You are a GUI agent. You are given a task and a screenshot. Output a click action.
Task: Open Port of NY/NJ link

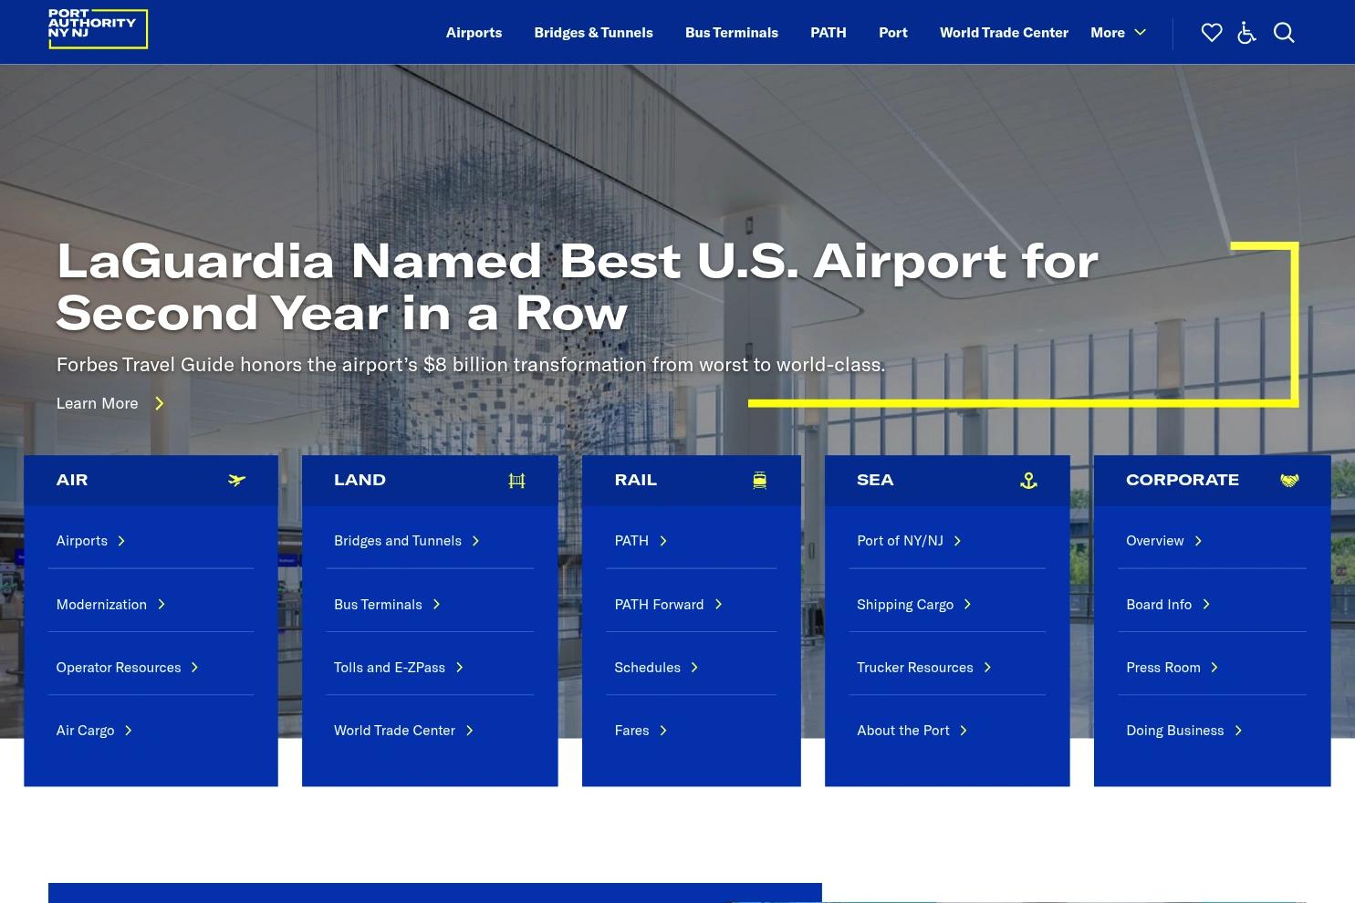(x=900, y=541)
